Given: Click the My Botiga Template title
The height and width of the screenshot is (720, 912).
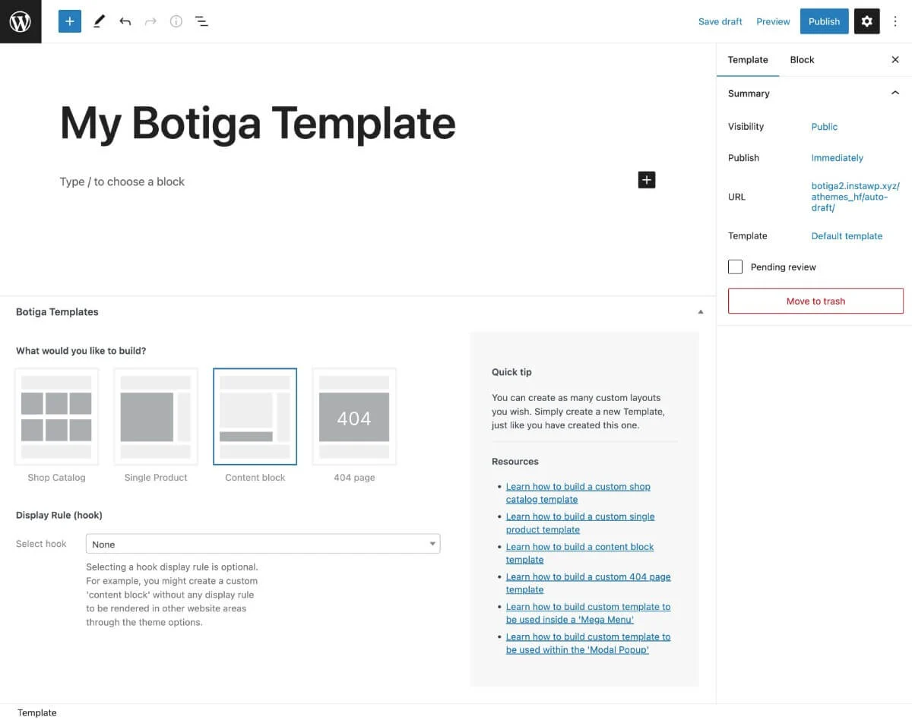Looking at the screenshot, I should point(258,123).
